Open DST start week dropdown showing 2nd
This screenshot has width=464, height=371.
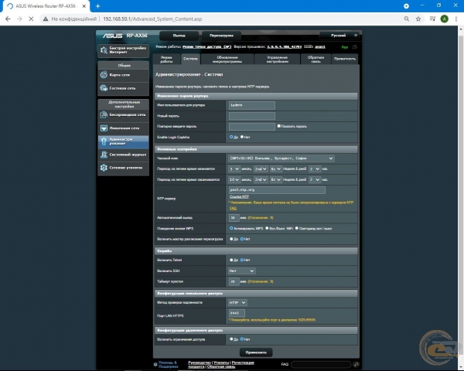point(261,169)
